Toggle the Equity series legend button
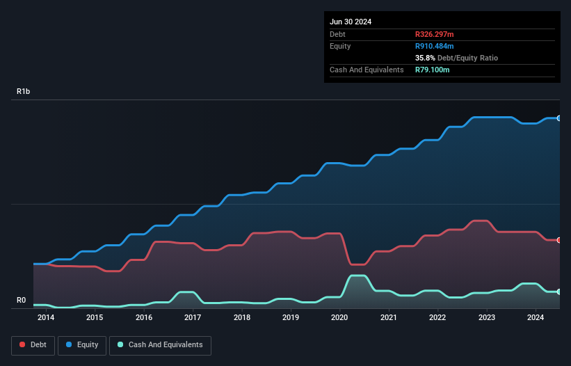The height and width of the screenshot is (366, 571). (x=82, y=345)
